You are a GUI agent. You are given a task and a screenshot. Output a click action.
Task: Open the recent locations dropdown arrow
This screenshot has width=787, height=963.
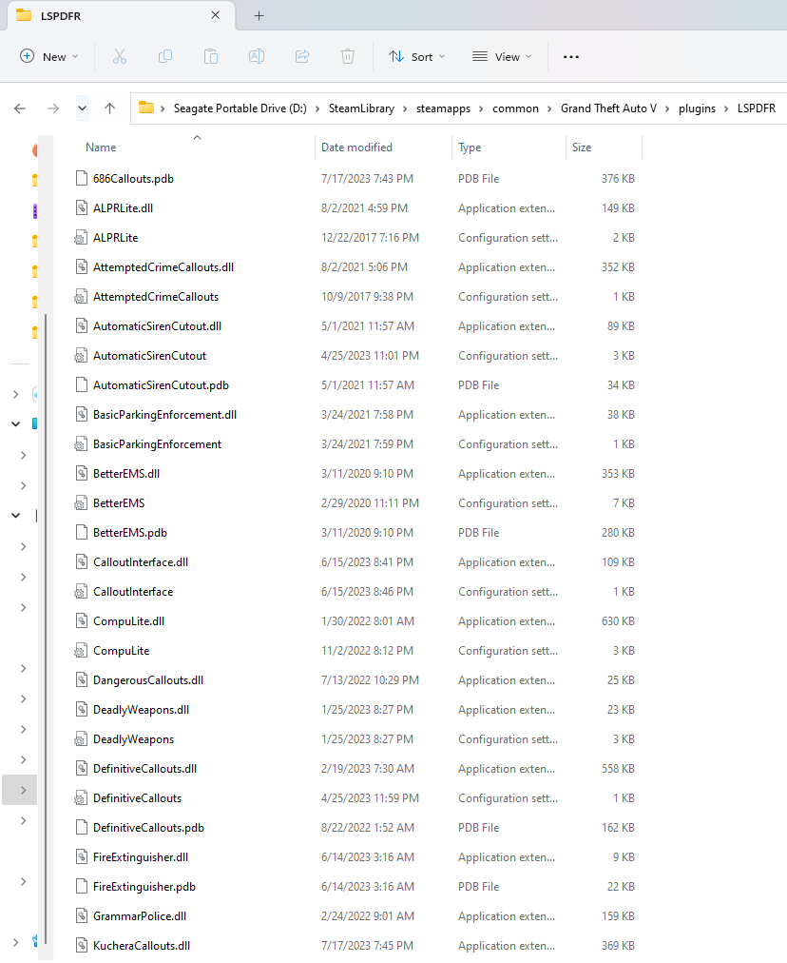82,108
